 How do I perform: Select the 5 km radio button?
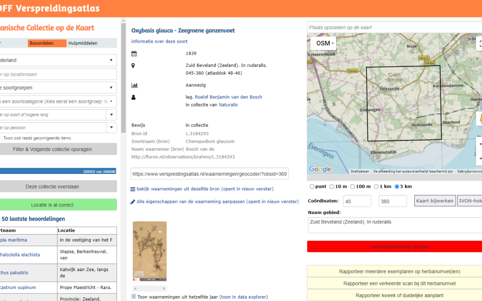(x=397, y=187)
